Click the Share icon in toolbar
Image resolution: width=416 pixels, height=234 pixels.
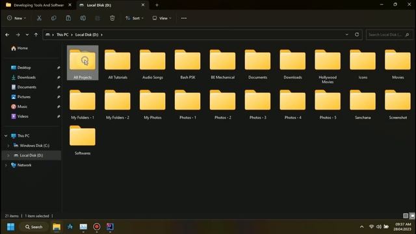click(x=97, y=18)
